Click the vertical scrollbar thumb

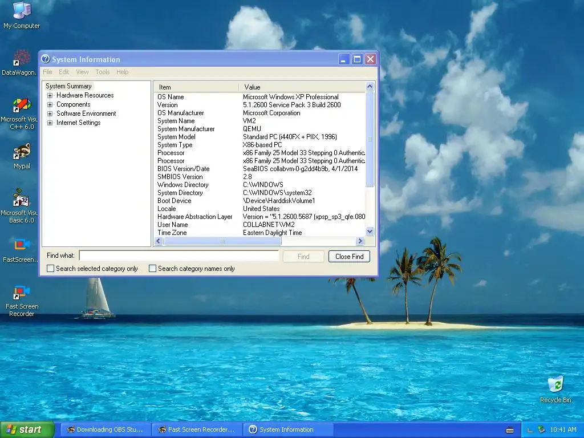click(x=370, y=139)
